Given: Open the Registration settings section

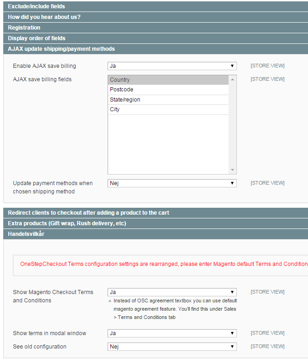Looking at the screenshot, I should (24, 28).
